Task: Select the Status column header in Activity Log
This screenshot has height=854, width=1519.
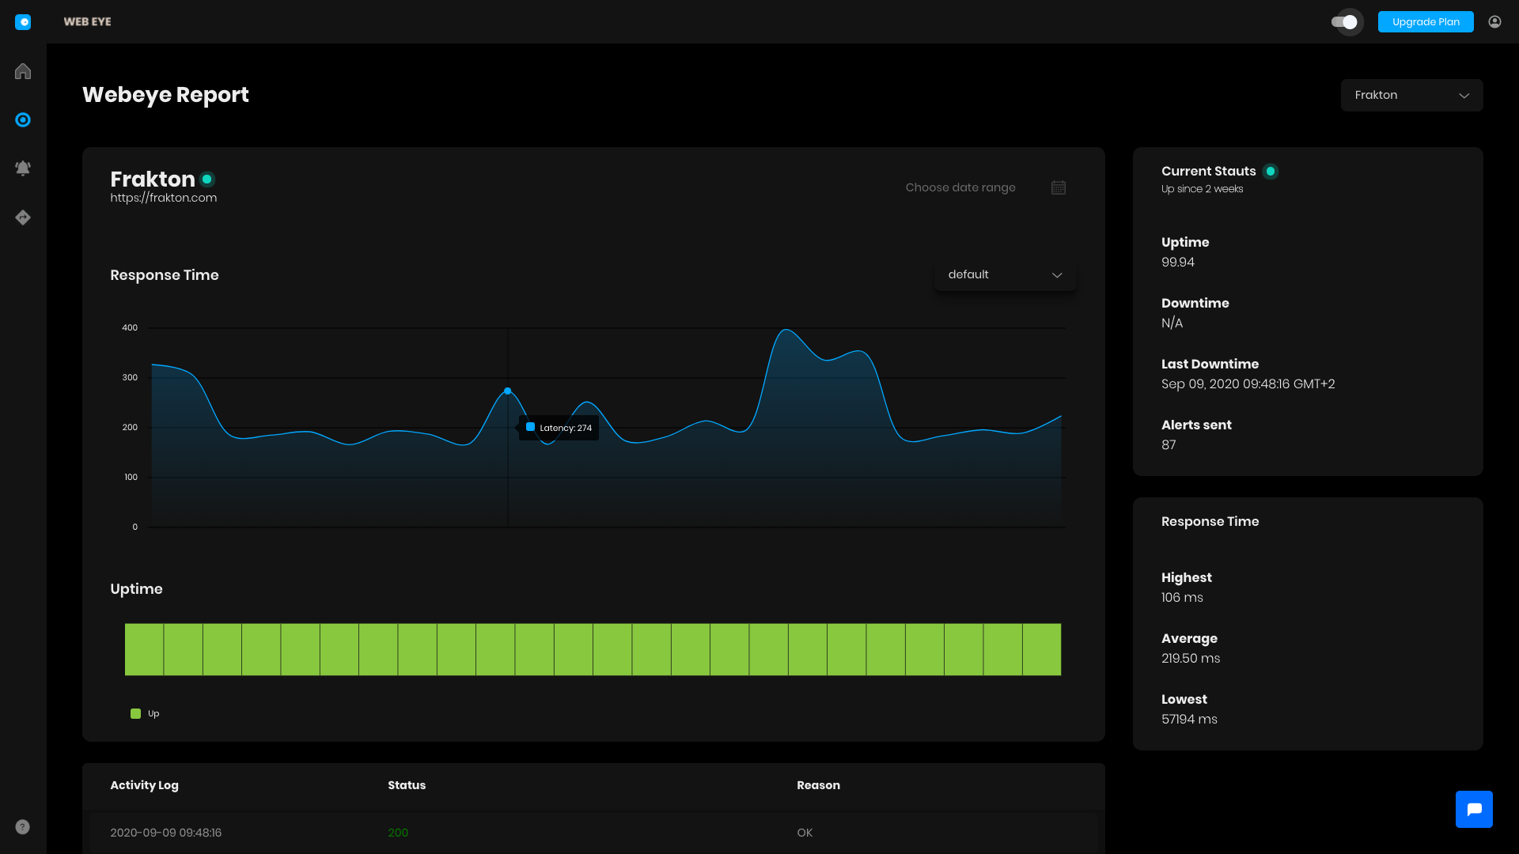Action: pyautogui.click(x=407, y=785)
